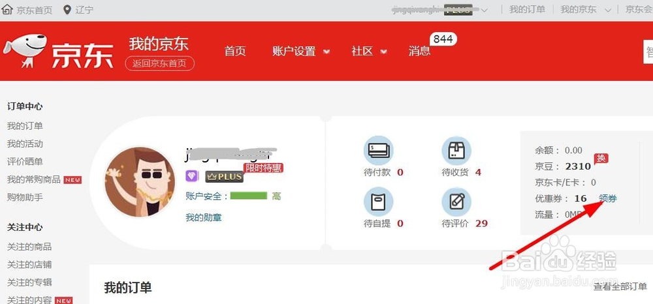
Task: Click 查看全部订单 link
Action: point(620,286)
